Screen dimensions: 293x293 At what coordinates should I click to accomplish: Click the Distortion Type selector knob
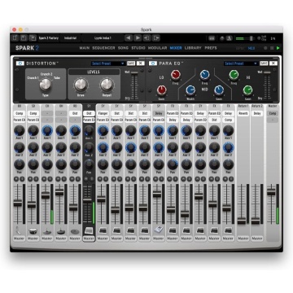(46, 85)
